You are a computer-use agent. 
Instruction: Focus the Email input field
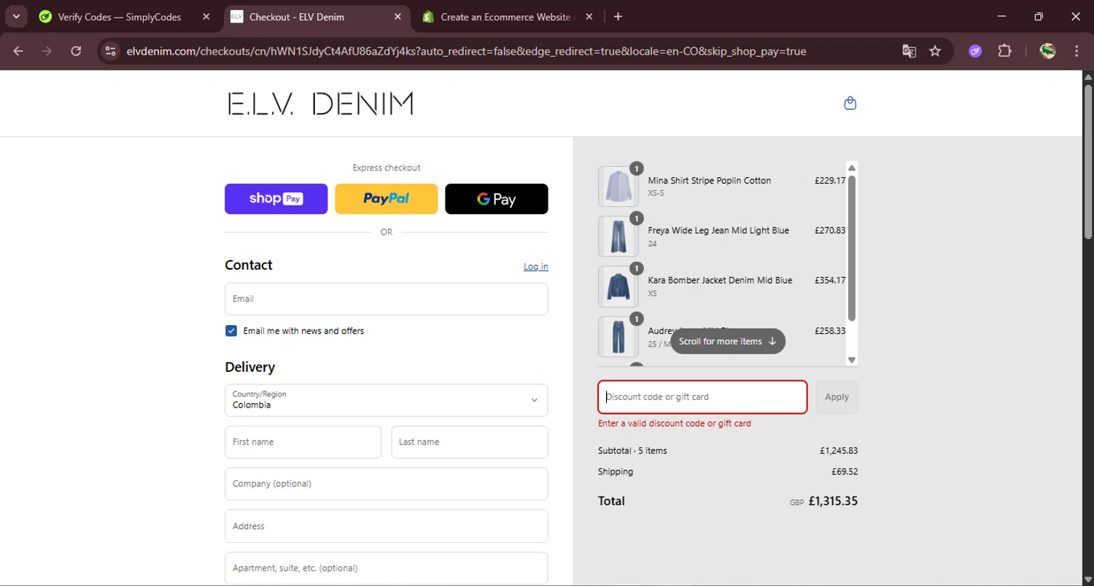pyautogui.click(x=386, y=299)
